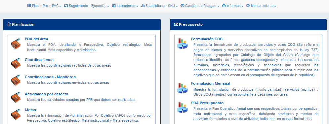This screenshot has width=329, height=124.
Task: Click the dropdown caret after Mantenimiento
Action: tap(275, 7)
